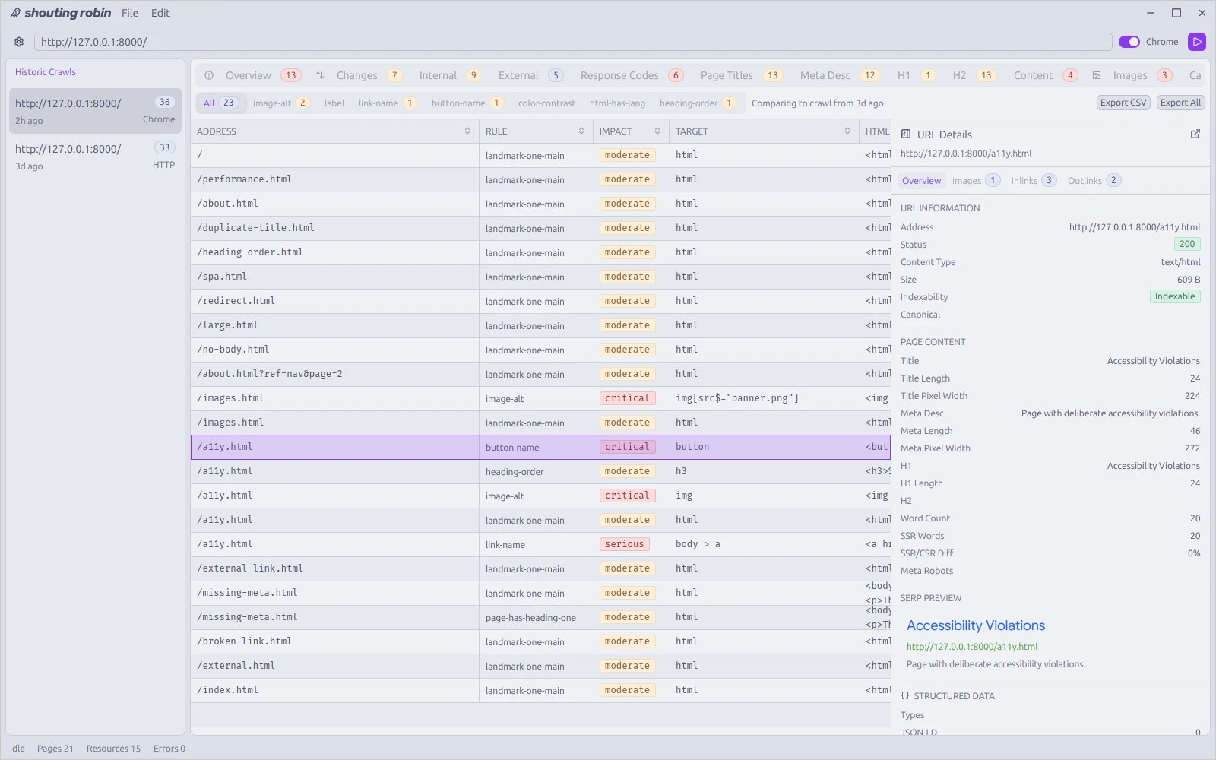Select the 2h ago Chrome historic crawl
The height and width of the screenshot is (760, 1216).
point(95,111)
